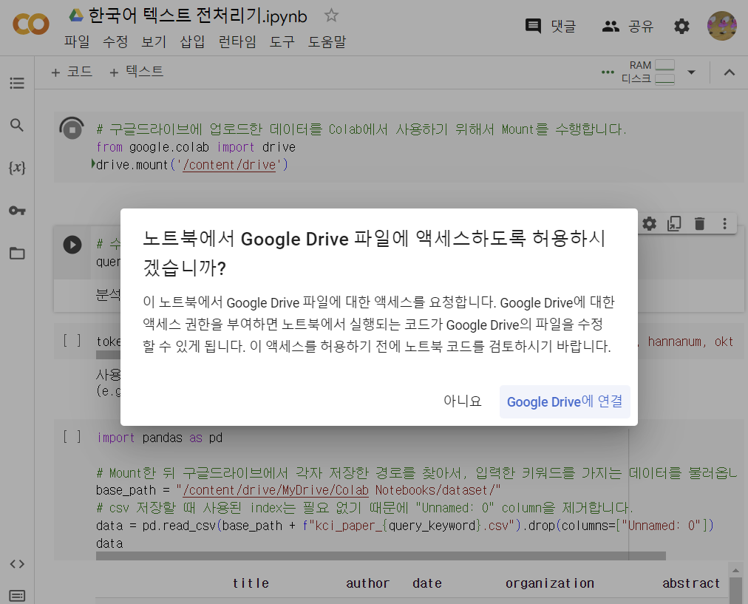Click the notebook title 한국어 텍스트 전처리기.ipynb
Viewport: 748px width, 604px height.
[x=198, y=16]
